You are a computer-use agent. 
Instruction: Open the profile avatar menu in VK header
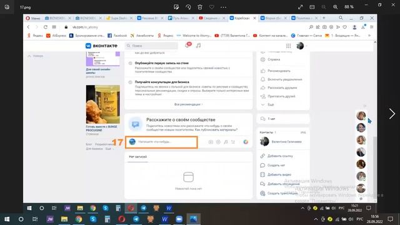301,46
